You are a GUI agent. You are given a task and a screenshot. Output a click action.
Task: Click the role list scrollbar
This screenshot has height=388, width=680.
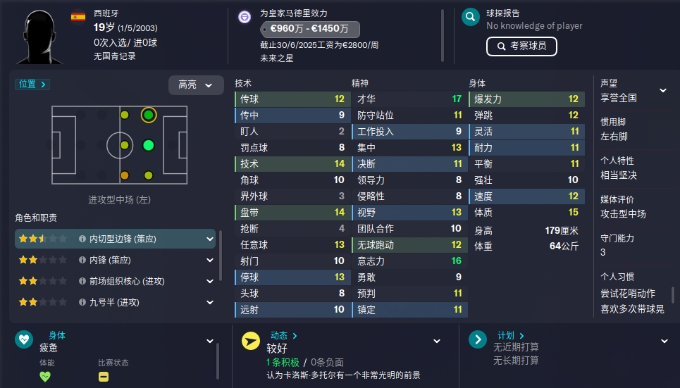click(x=221, y=256)
